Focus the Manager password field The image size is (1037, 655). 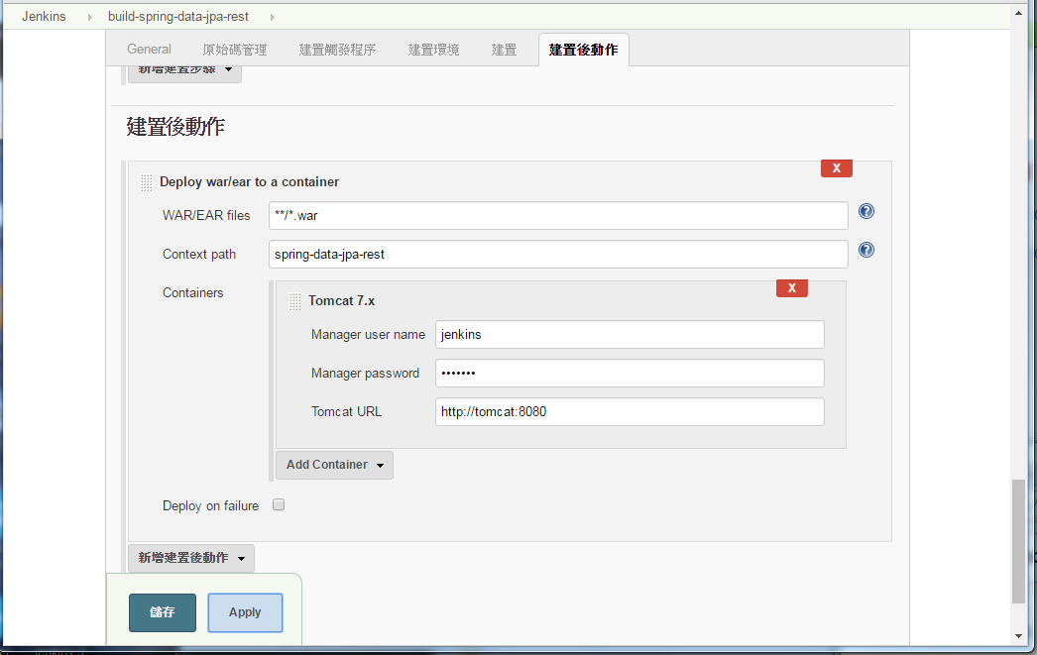click(630, 373)
